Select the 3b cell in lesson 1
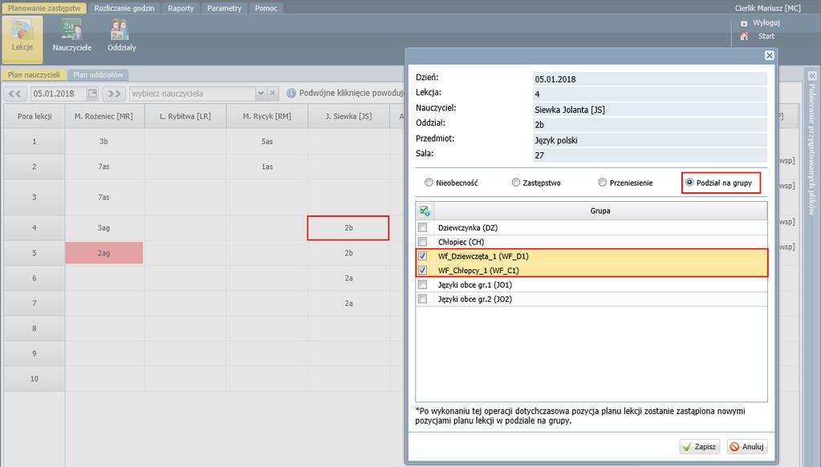This screenshot has height=467, width=821. (x=104, y=142)
